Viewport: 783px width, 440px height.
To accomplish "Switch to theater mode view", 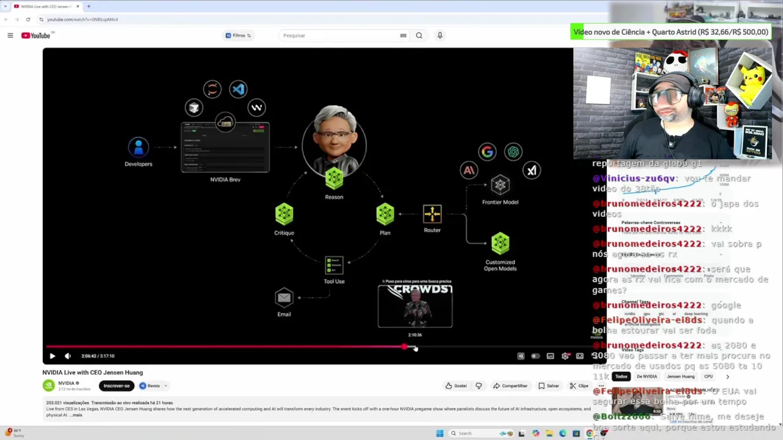I will 580,356.
